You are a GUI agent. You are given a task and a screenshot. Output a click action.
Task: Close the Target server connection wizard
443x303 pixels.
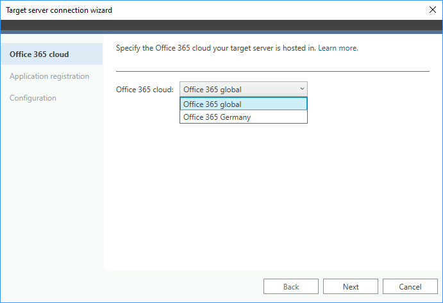[x=432, y=10]
